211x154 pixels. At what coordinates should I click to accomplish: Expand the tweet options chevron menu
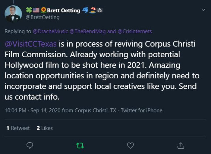[203, 10]
